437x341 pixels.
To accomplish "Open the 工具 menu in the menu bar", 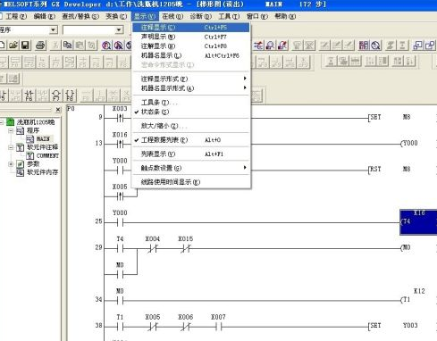I will (x=229, y=16).
